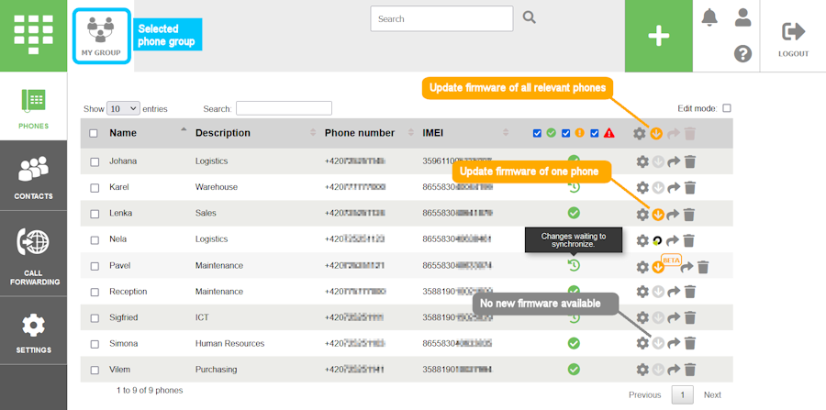Click the green plus add button

[658, 36]
